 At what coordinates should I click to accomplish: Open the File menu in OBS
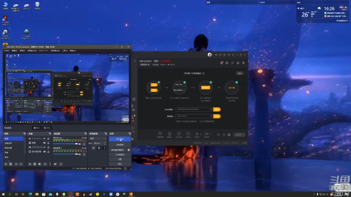point(7,51)
